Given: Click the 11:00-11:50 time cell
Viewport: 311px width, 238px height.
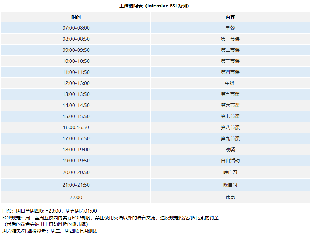Looking at the screenshot, I should [x=76, y=72].
